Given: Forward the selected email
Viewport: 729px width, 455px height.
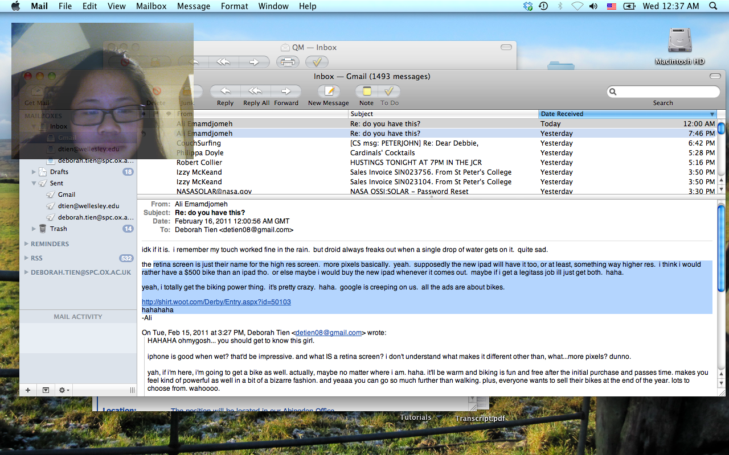Looking at the screenshot, I should pyautogui.click(x=286, y=92).
